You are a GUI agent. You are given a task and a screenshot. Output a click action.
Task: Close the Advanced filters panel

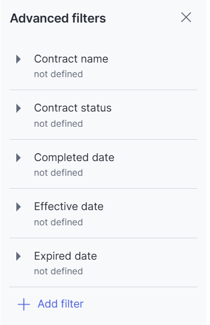[x=186, y=17]
